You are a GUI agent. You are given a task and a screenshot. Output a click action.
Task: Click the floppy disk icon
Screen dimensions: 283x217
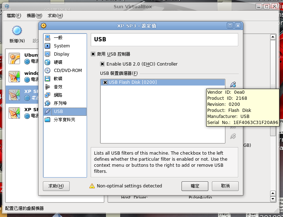point(48,79)
